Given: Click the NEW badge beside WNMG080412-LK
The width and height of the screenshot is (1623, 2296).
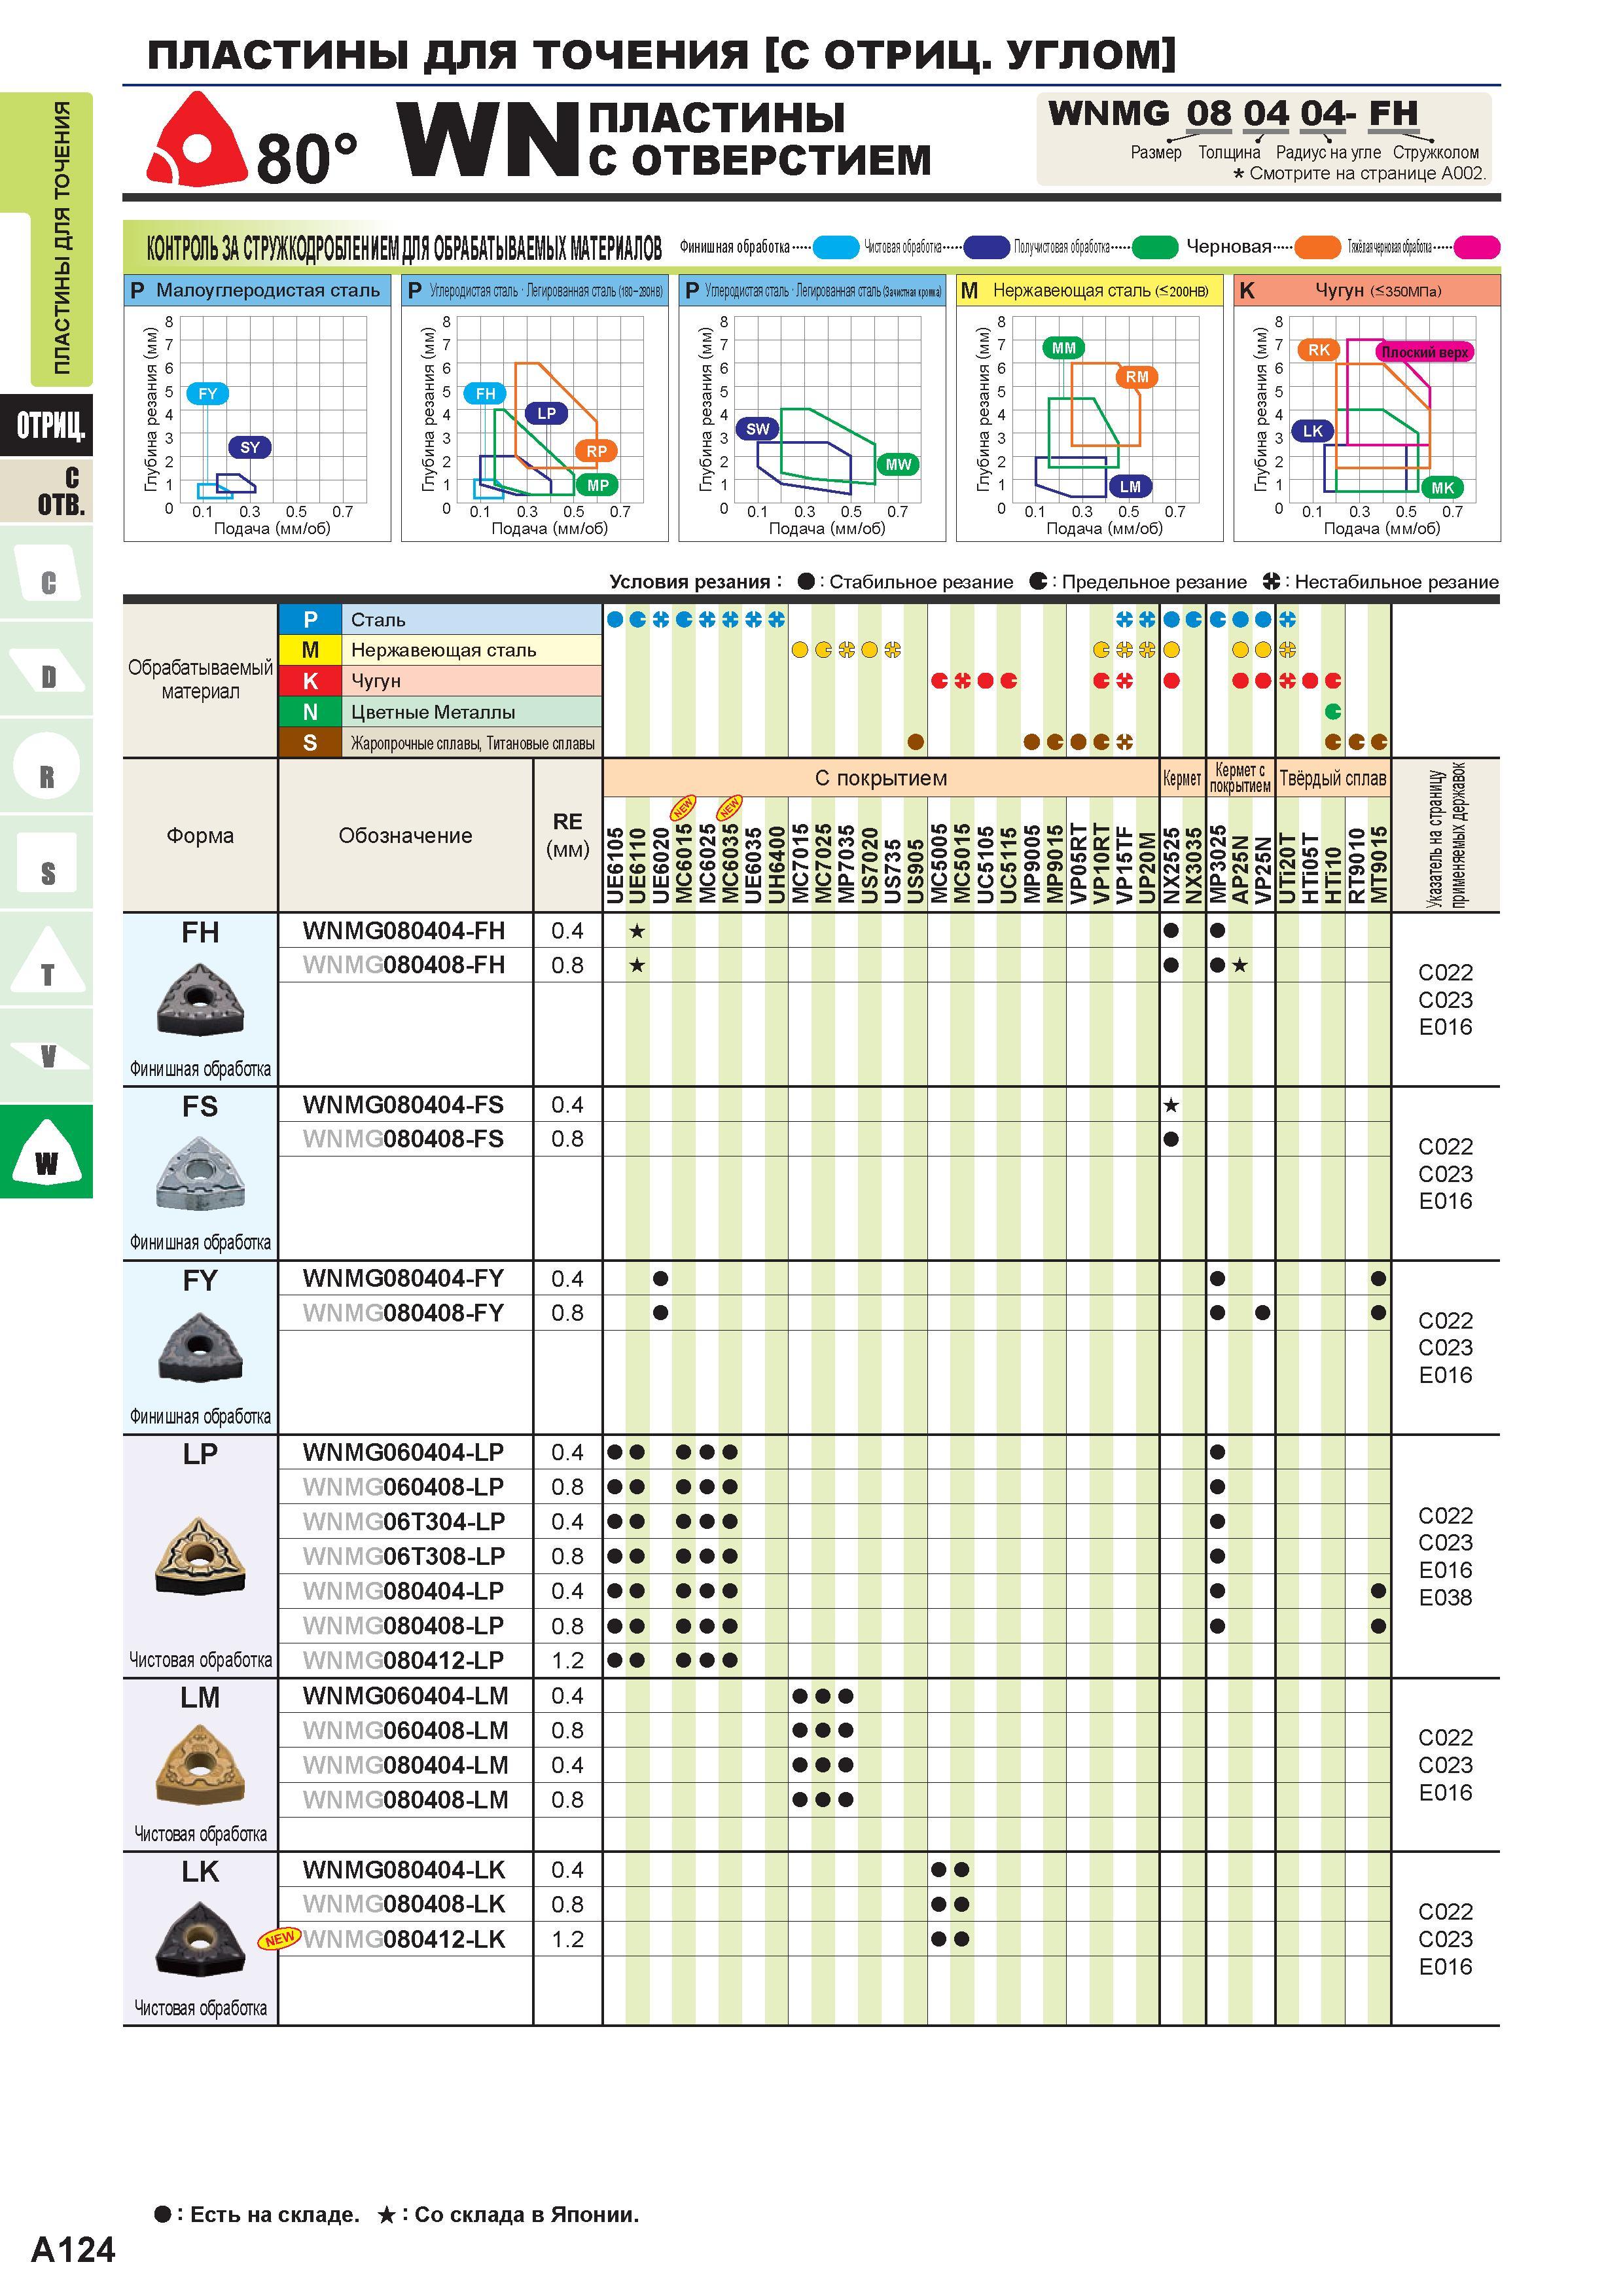Looking at the screenshot, I should pos(279,1938).
